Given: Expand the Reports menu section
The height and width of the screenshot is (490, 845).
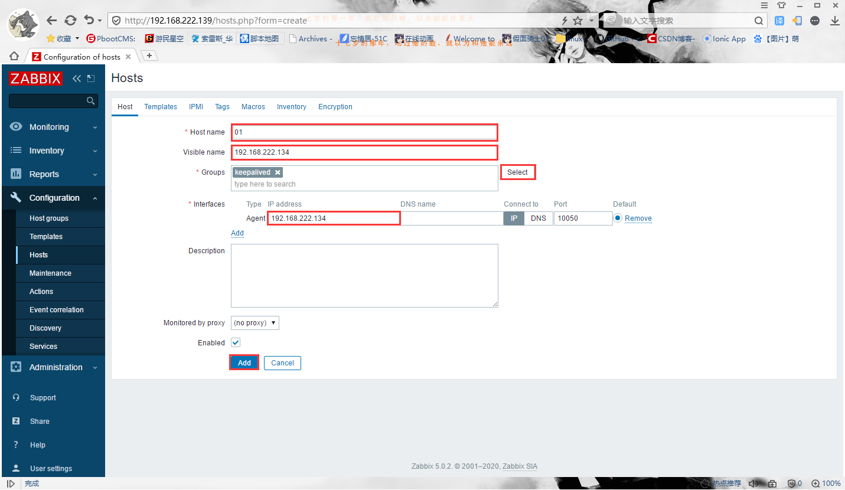Looking at the screenshot, I should point(95,175).
